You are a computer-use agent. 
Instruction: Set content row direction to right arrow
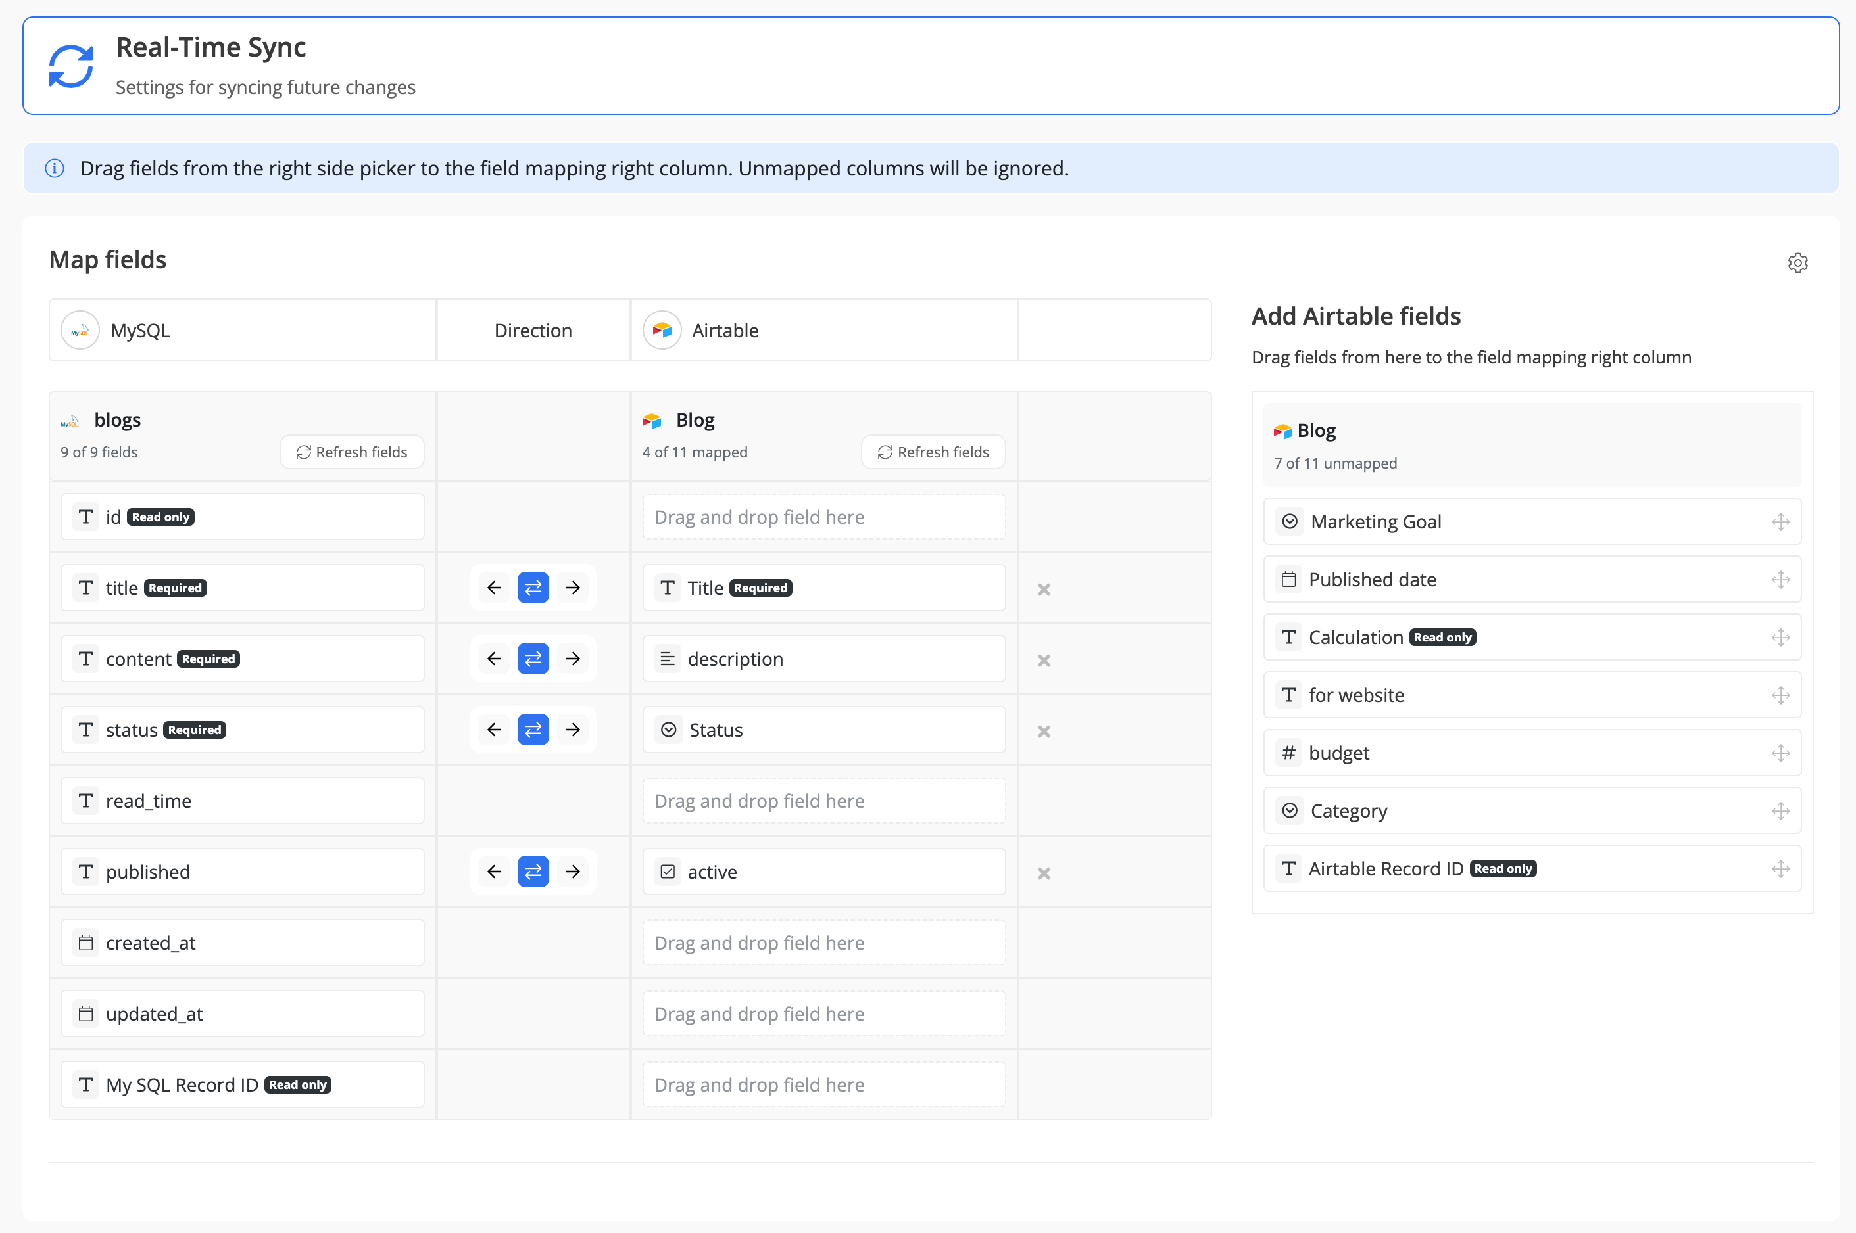573,658
